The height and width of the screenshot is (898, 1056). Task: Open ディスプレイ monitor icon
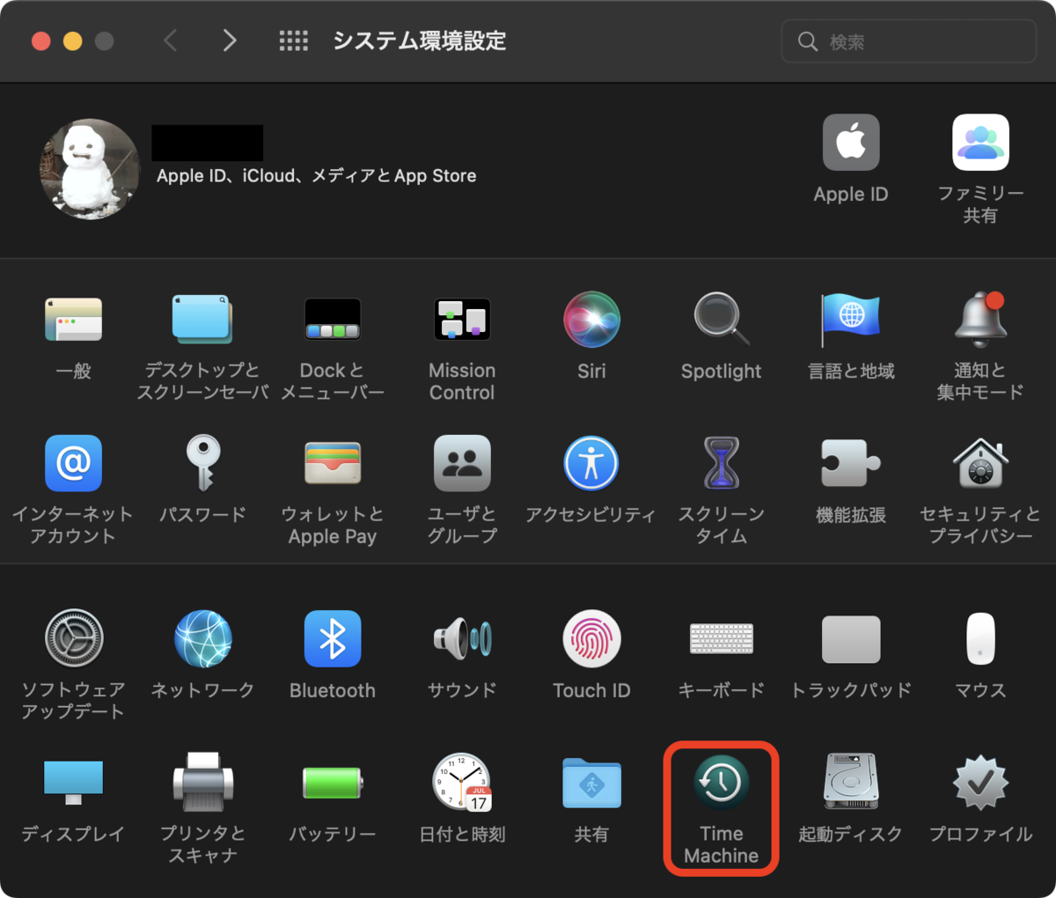pyautogui.click(x=73, y=782)
